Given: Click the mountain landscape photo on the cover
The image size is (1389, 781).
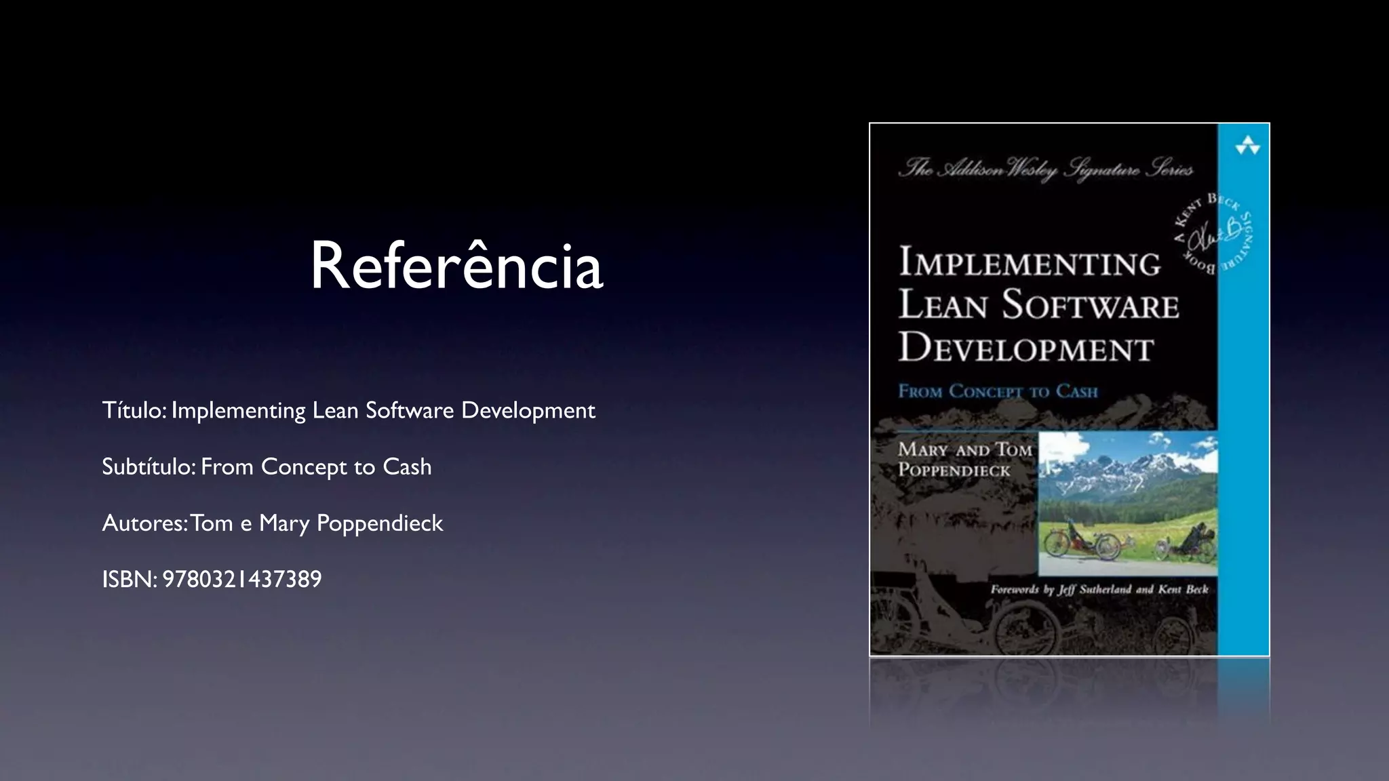Looking at the screenshot, I should coord(1128,504).
